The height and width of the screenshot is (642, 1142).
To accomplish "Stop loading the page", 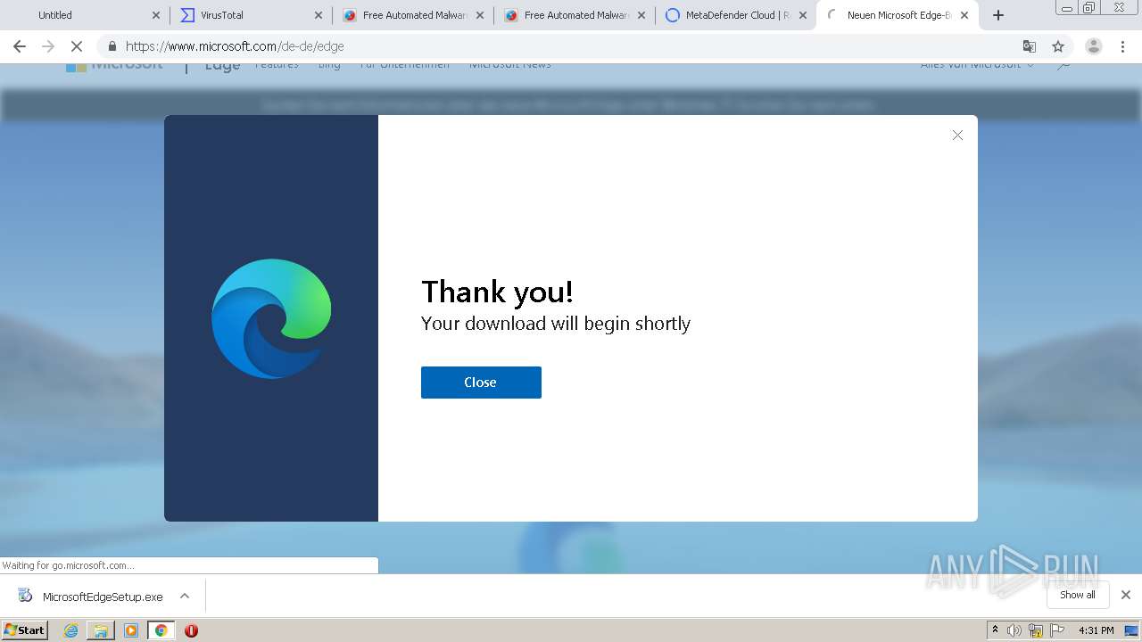I will tap(77, 46).
